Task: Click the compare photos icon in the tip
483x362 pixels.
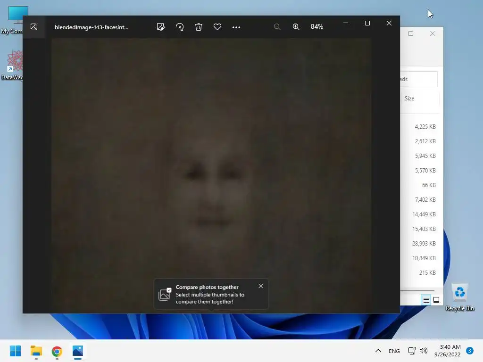Action: pos(165,294)
